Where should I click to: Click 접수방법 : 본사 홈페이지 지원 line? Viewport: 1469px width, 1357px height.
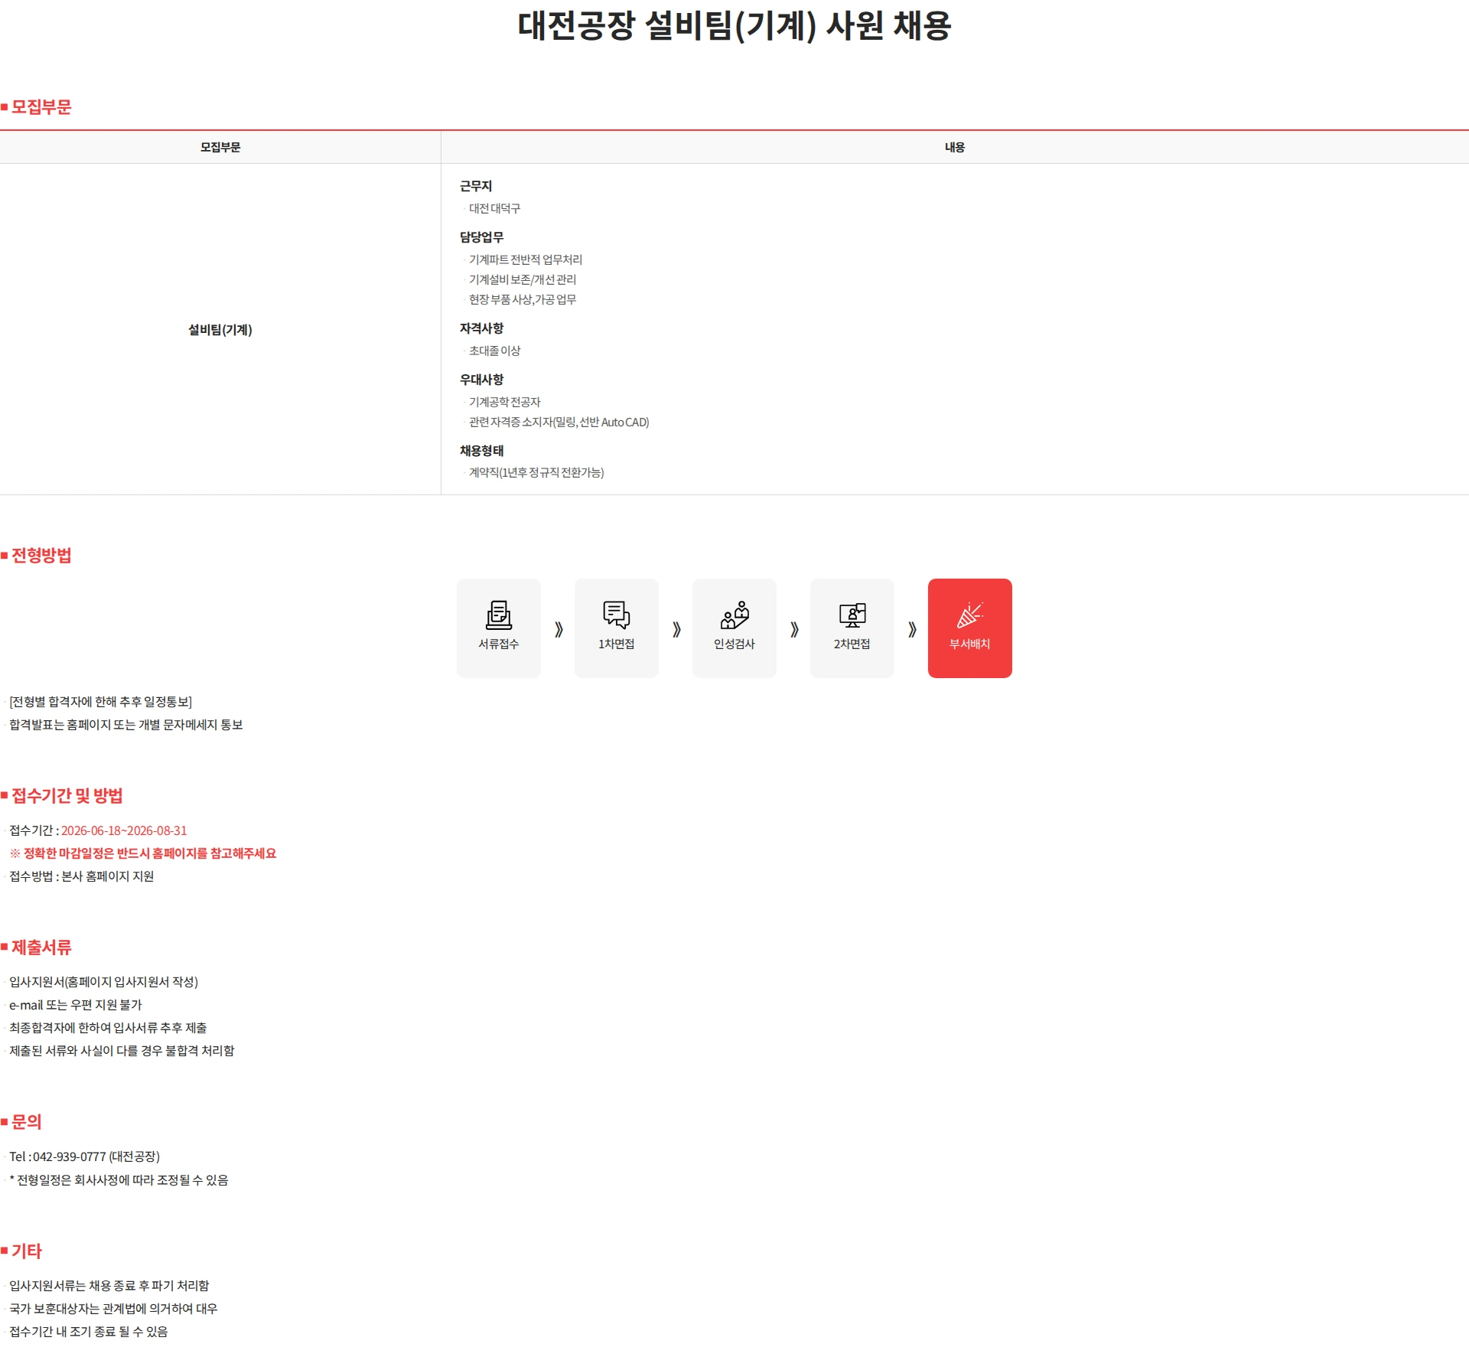pos(82,876)
